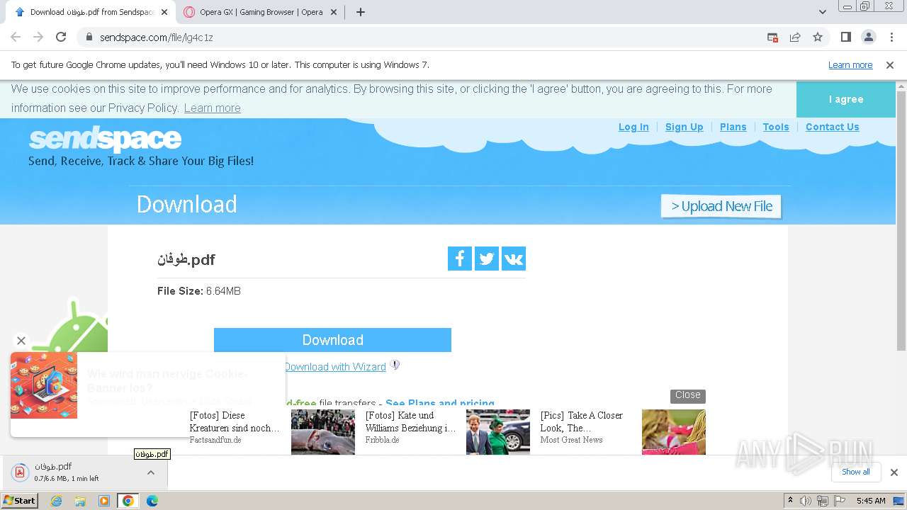Screen dimensions: 907x510
Task: Open the طوفان.pdf download item
Action: coord(71,472)
